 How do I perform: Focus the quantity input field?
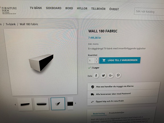[x=92, y=61]
